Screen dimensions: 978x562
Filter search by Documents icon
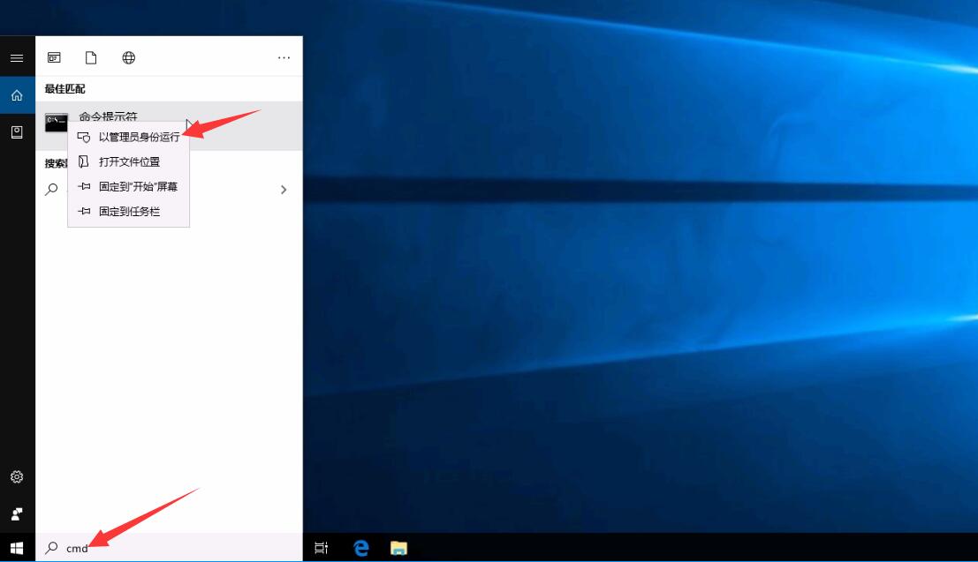click(91, 58)
